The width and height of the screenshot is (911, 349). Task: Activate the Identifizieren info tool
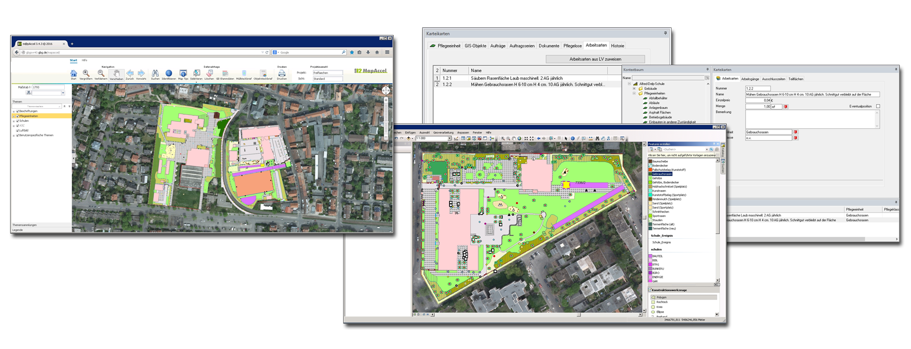tap(169, 73)
